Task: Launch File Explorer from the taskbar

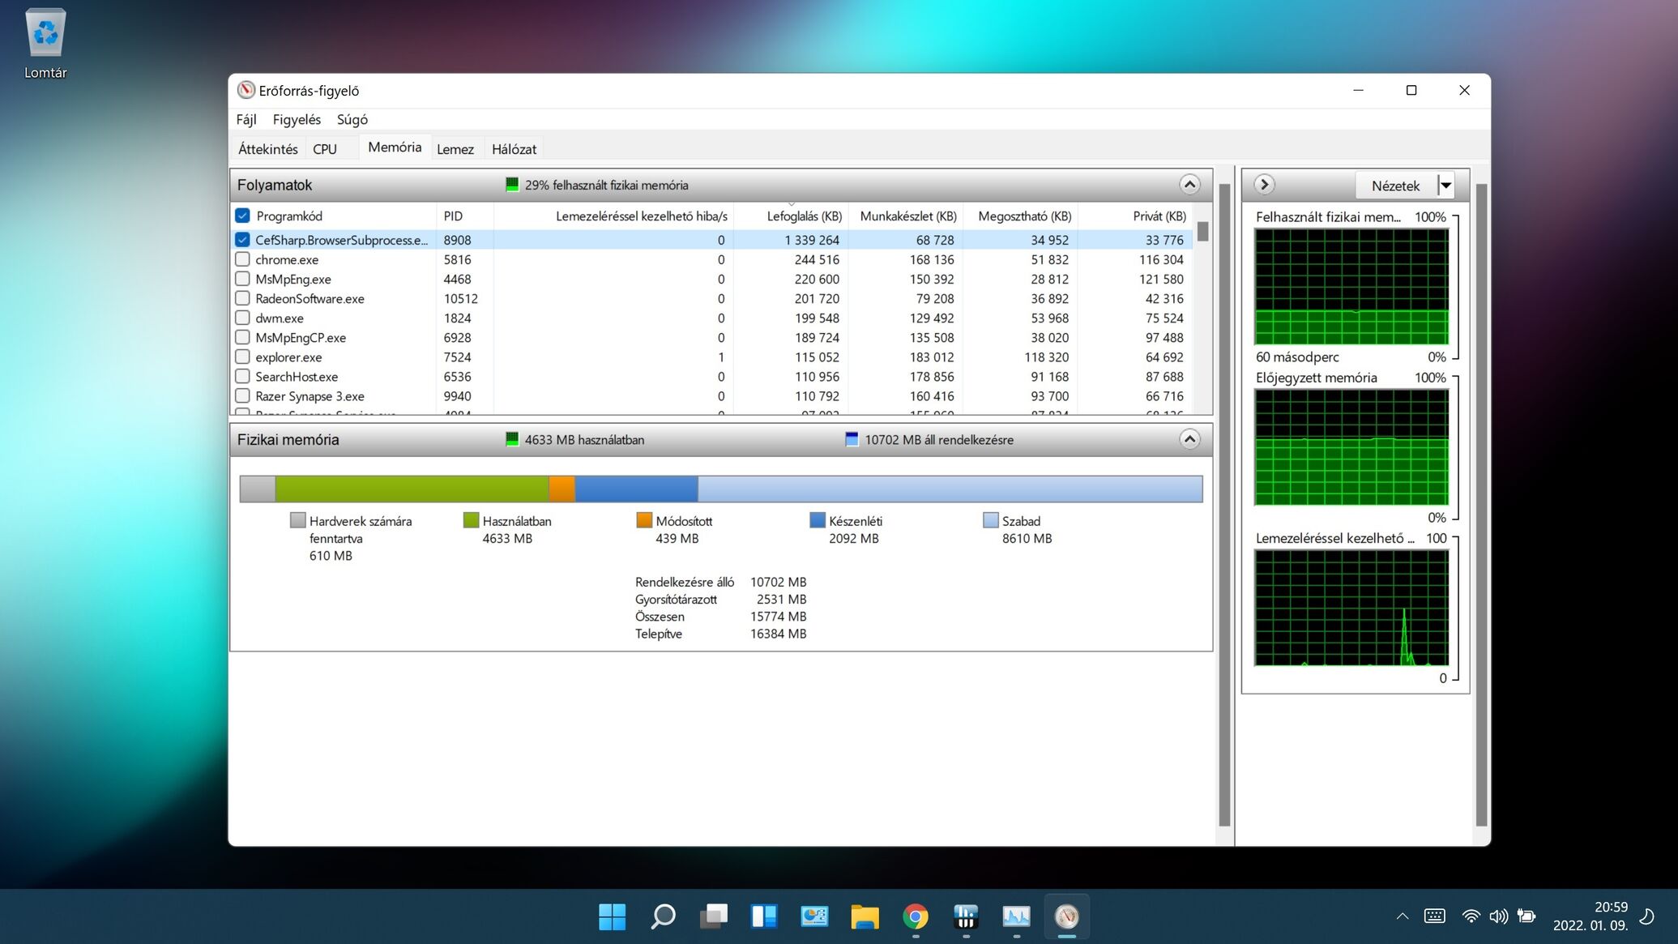Action: pos(865,916)
